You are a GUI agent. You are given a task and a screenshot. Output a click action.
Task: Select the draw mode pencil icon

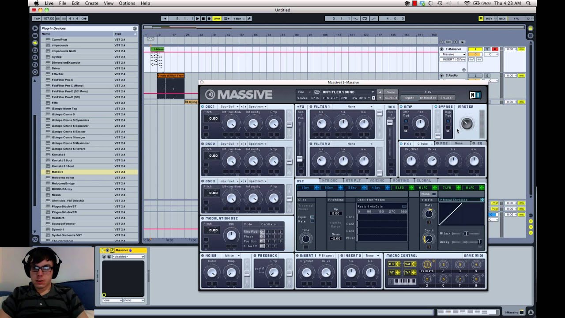coord(249,19)
